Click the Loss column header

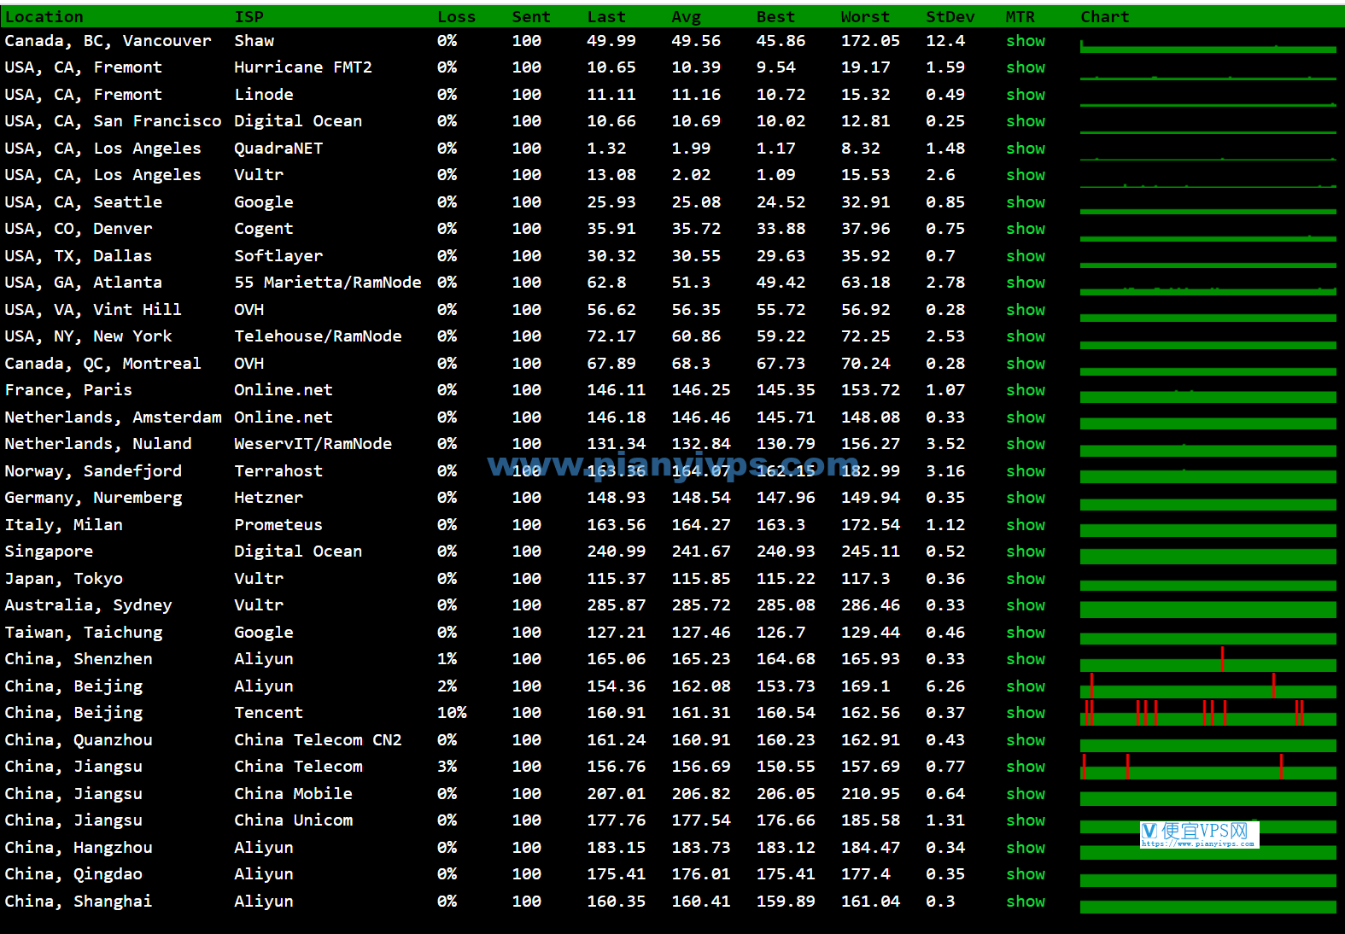point(456,17)
